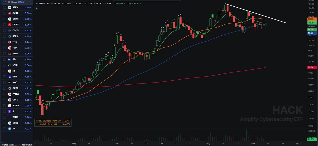
Task: Click the RBRK company logo
Action: (x=10, y=36)
